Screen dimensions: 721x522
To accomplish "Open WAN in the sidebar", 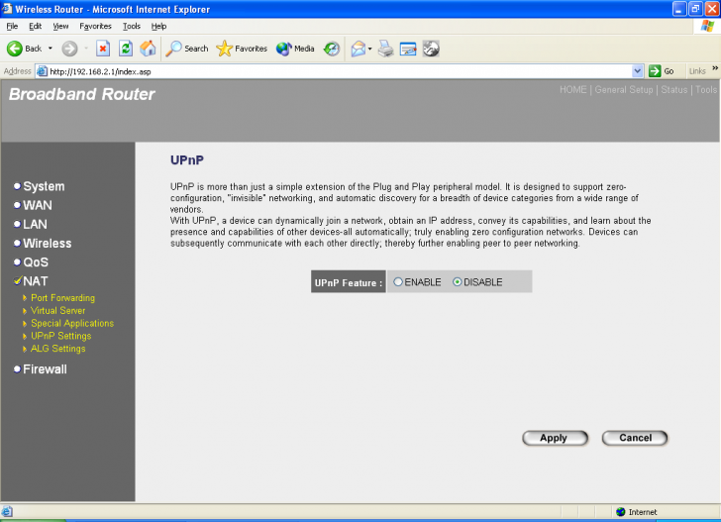I will (x=38, y=205).
